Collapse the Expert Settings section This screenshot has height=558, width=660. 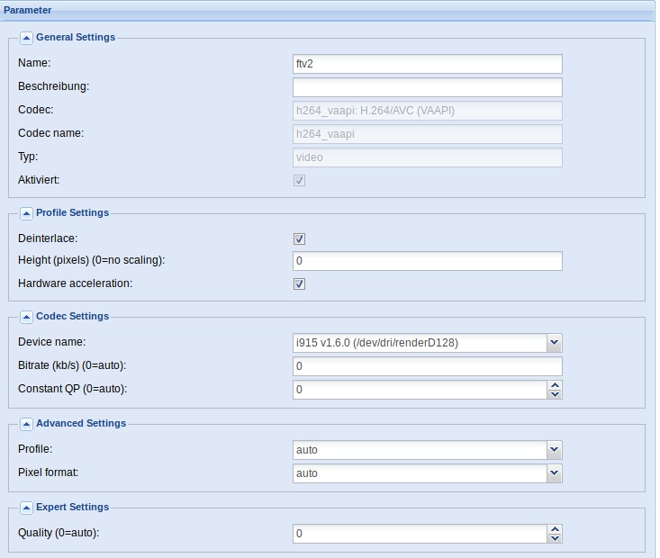(x=26, y=508)
